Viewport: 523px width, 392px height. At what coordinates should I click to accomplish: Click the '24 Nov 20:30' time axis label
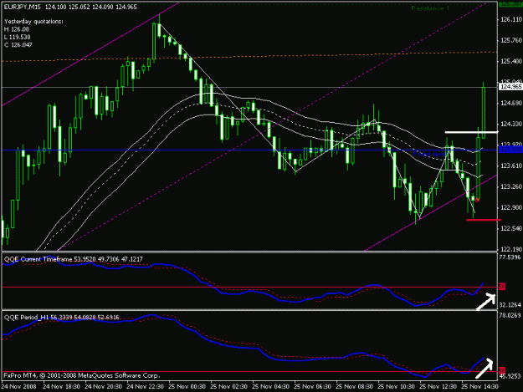click(104, 387)
